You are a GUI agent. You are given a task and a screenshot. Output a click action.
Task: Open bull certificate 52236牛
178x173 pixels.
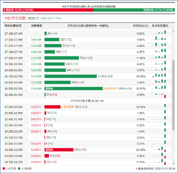click(x=36, y=132)
